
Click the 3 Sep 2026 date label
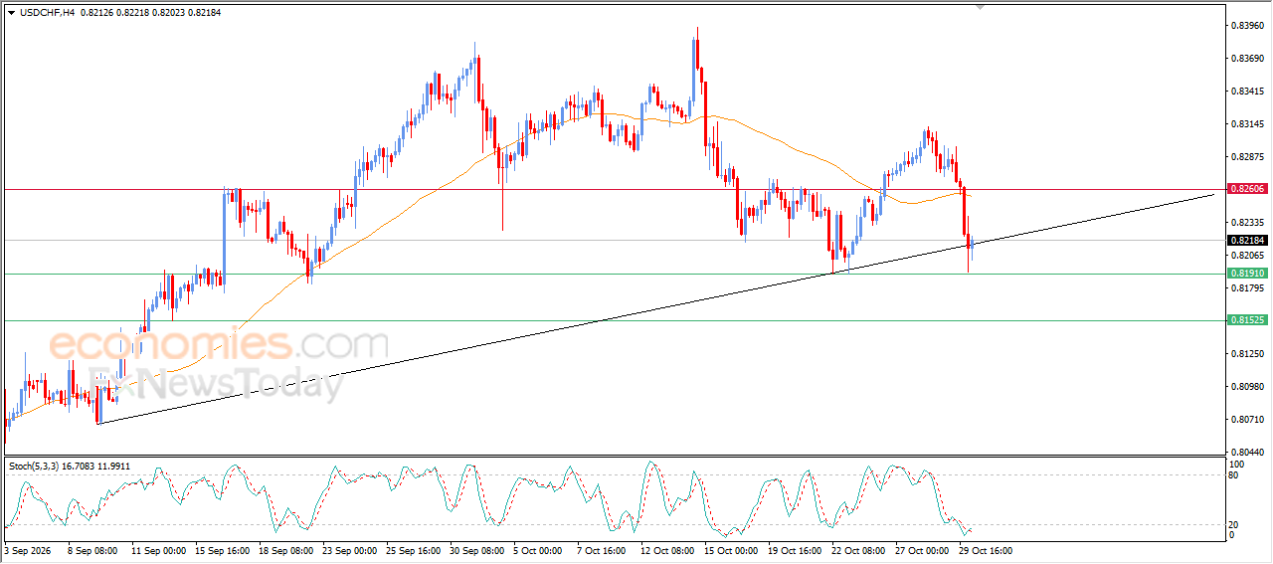click(29, 549)
